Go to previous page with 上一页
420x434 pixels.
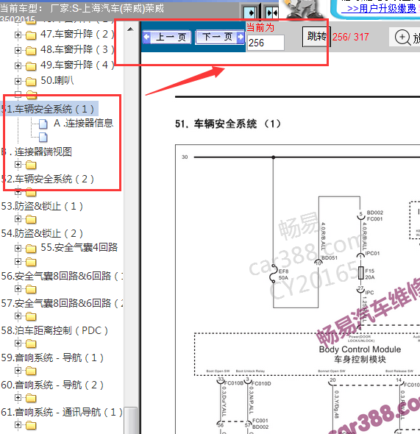[x=167, y=37]
